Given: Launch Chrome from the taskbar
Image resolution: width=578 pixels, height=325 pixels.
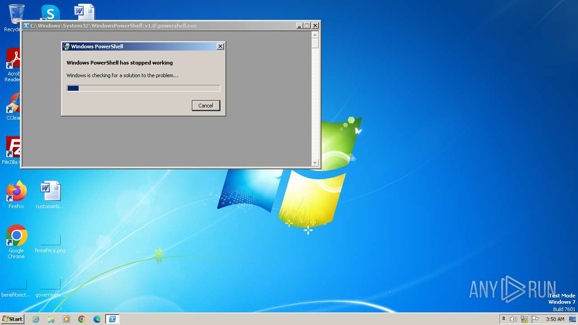Looking at the screenshot, I should pos(82,319).
